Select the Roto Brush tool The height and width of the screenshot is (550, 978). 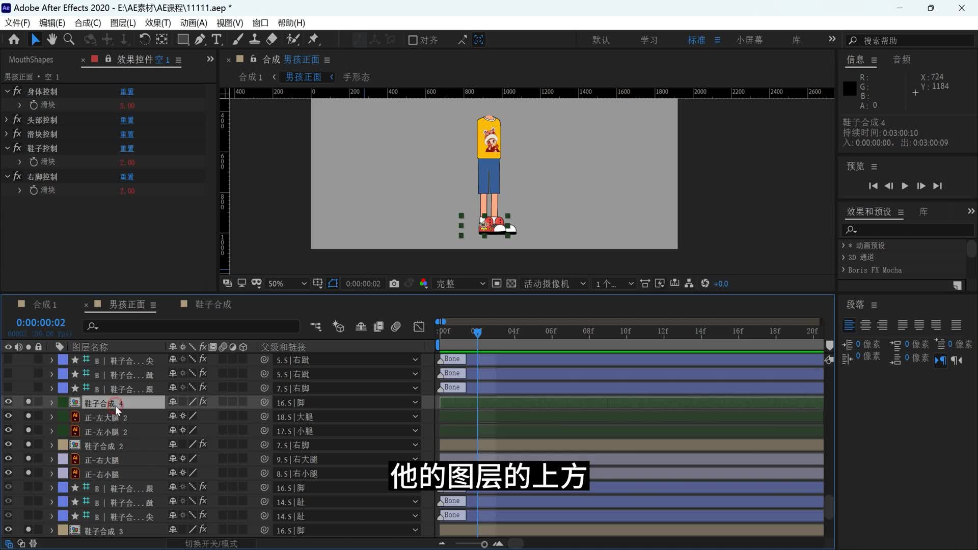pyautogui.click(x=293, y=40)
